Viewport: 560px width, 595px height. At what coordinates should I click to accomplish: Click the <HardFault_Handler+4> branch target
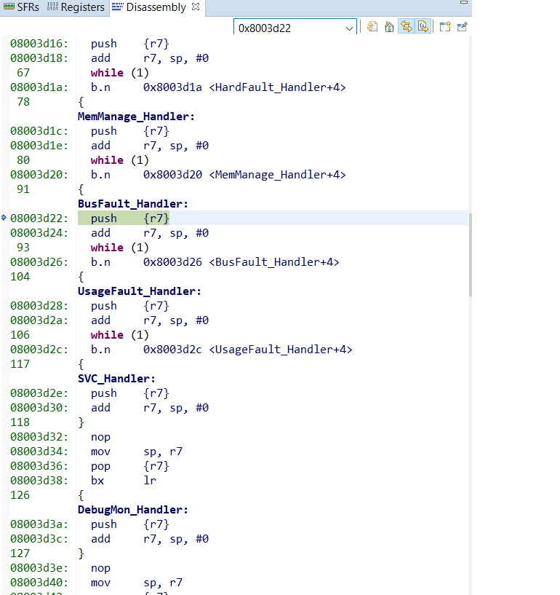[x=277, y=87]
